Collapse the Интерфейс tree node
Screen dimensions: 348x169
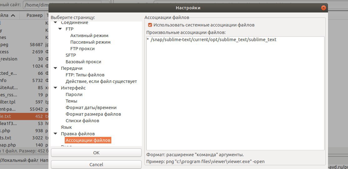click(x=55, y=88)
